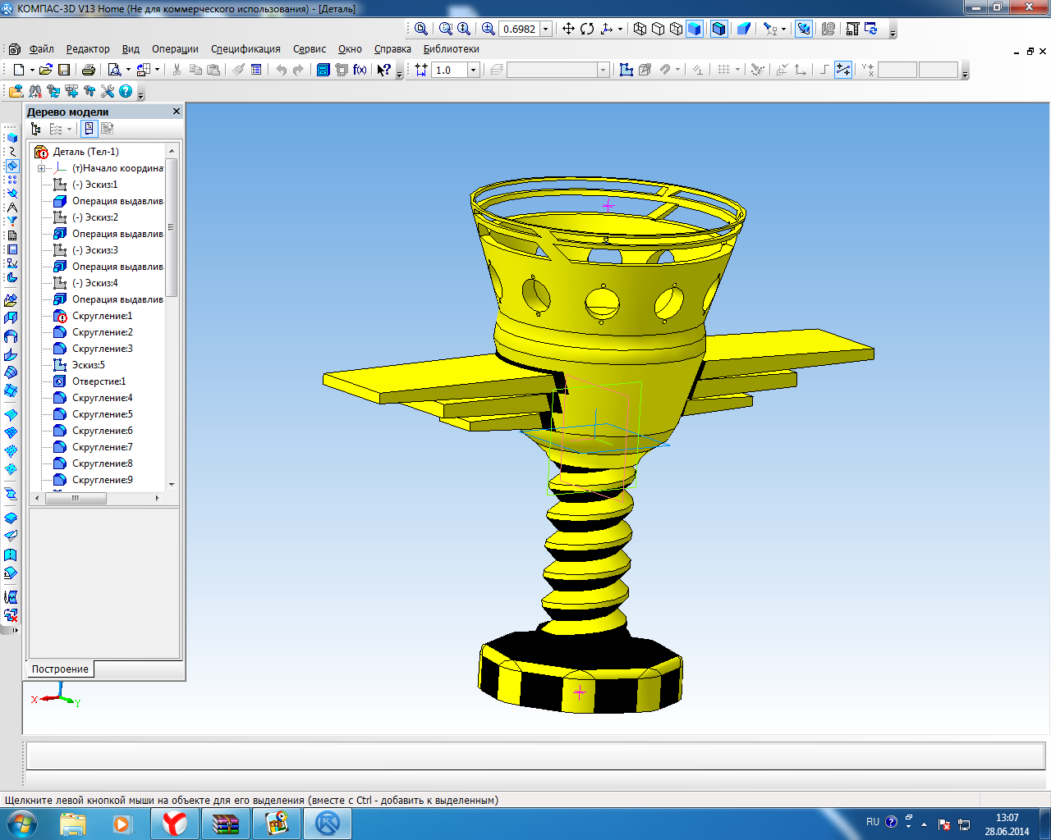Toggle the grid display icon

point(723,70)
